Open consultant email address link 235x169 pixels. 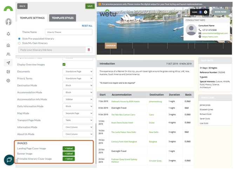(215, 33)
